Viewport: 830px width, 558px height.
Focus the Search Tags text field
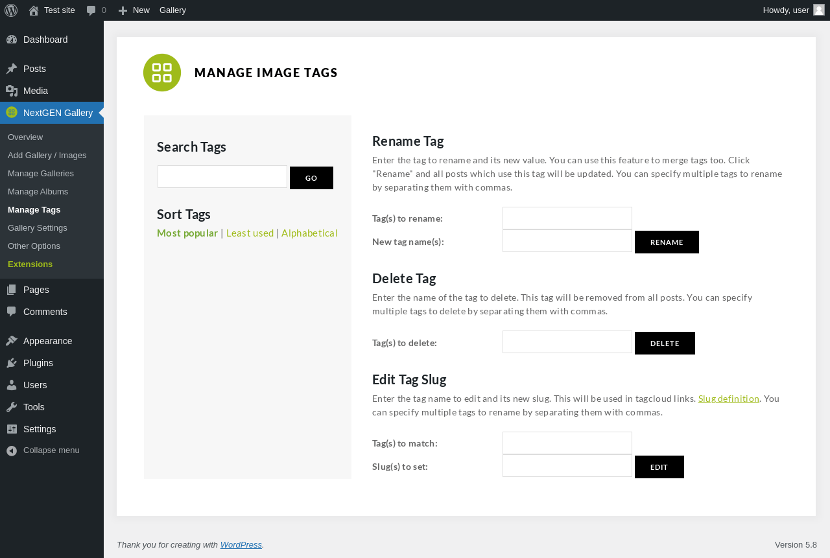click(x=222, y=177)
